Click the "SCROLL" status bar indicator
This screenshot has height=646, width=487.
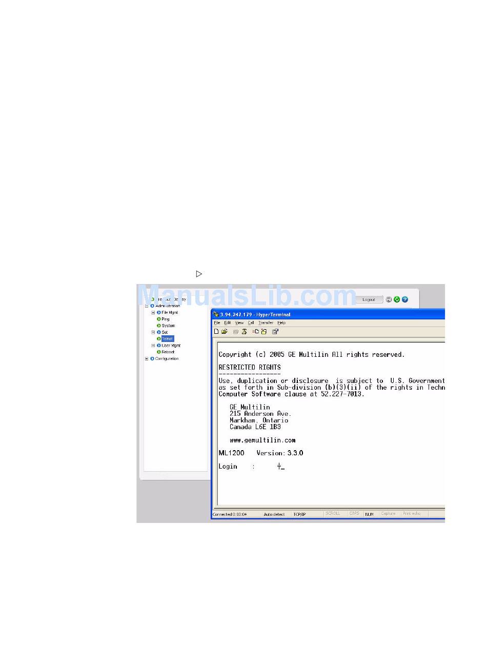pos(333,514)
